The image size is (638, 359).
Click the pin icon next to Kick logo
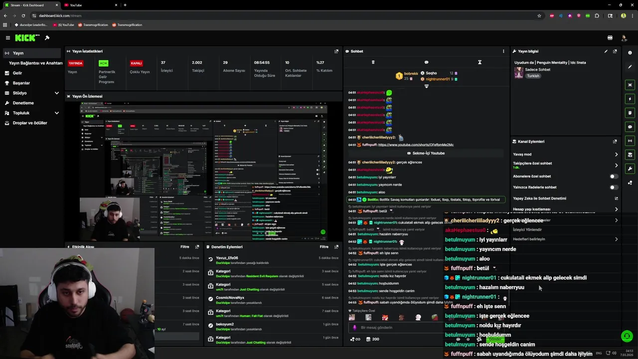click(x=47, y=38)
